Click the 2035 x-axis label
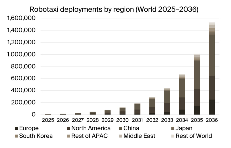This screenshot has width=231, height=148. [x=197, y=120]
